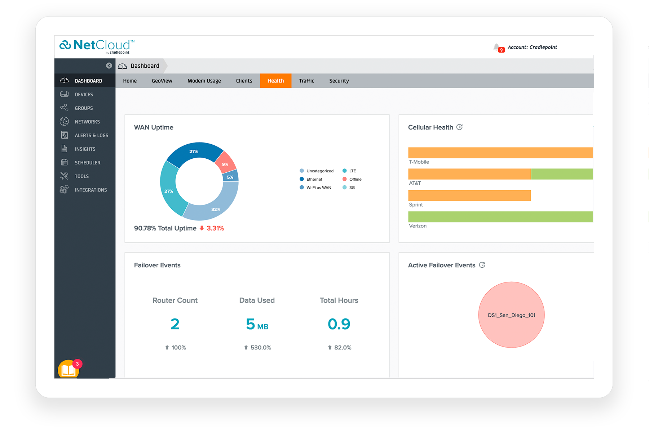Viewport: 649px width, 430px height.
Task: Refresh Active Failover Events panel
Action: point(482,265)
